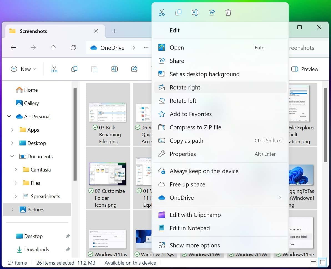Choose Set as desktop background

(x=204, y=74)
